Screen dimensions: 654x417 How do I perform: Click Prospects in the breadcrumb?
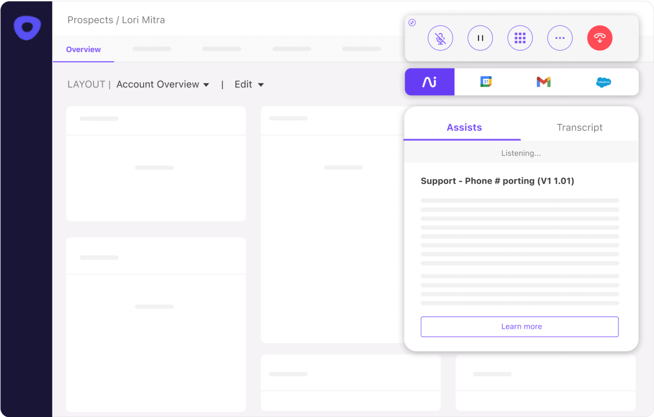tap(90, 20)
